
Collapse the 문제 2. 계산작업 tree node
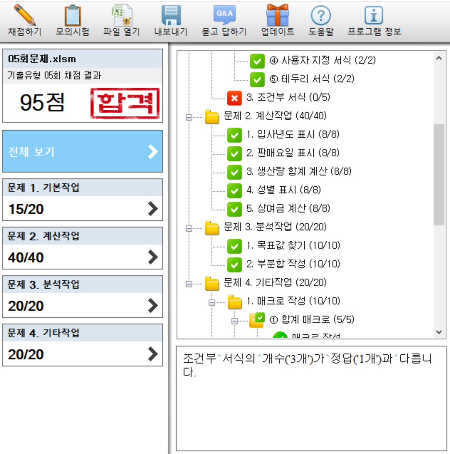[189, 117]
